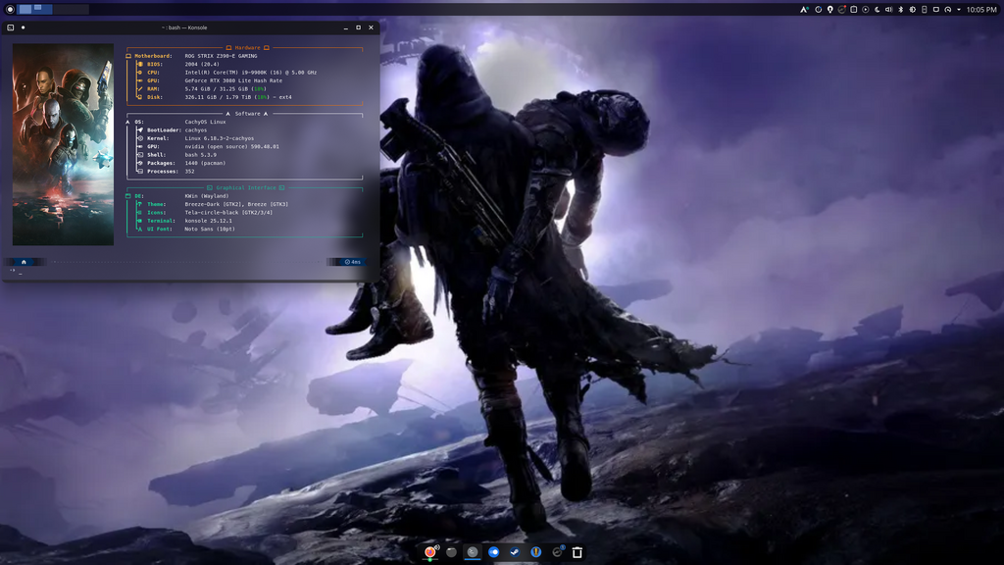This screenshot has width=1004, height=565.
Task: Maximize the Konsole window
Action: pos(358,27)
